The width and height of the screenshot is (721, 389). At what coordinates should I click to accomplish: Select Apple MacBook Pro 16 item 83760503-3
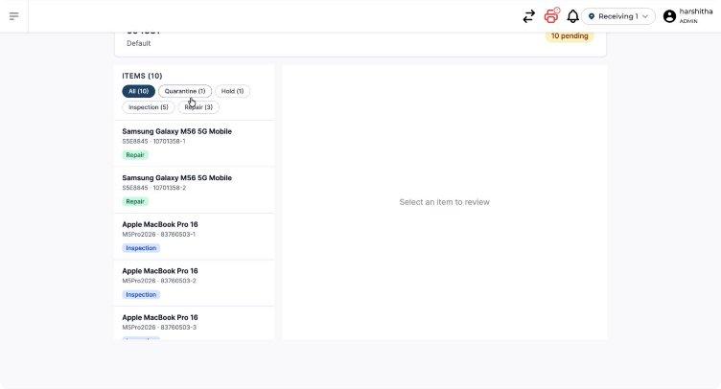[195, 323]
